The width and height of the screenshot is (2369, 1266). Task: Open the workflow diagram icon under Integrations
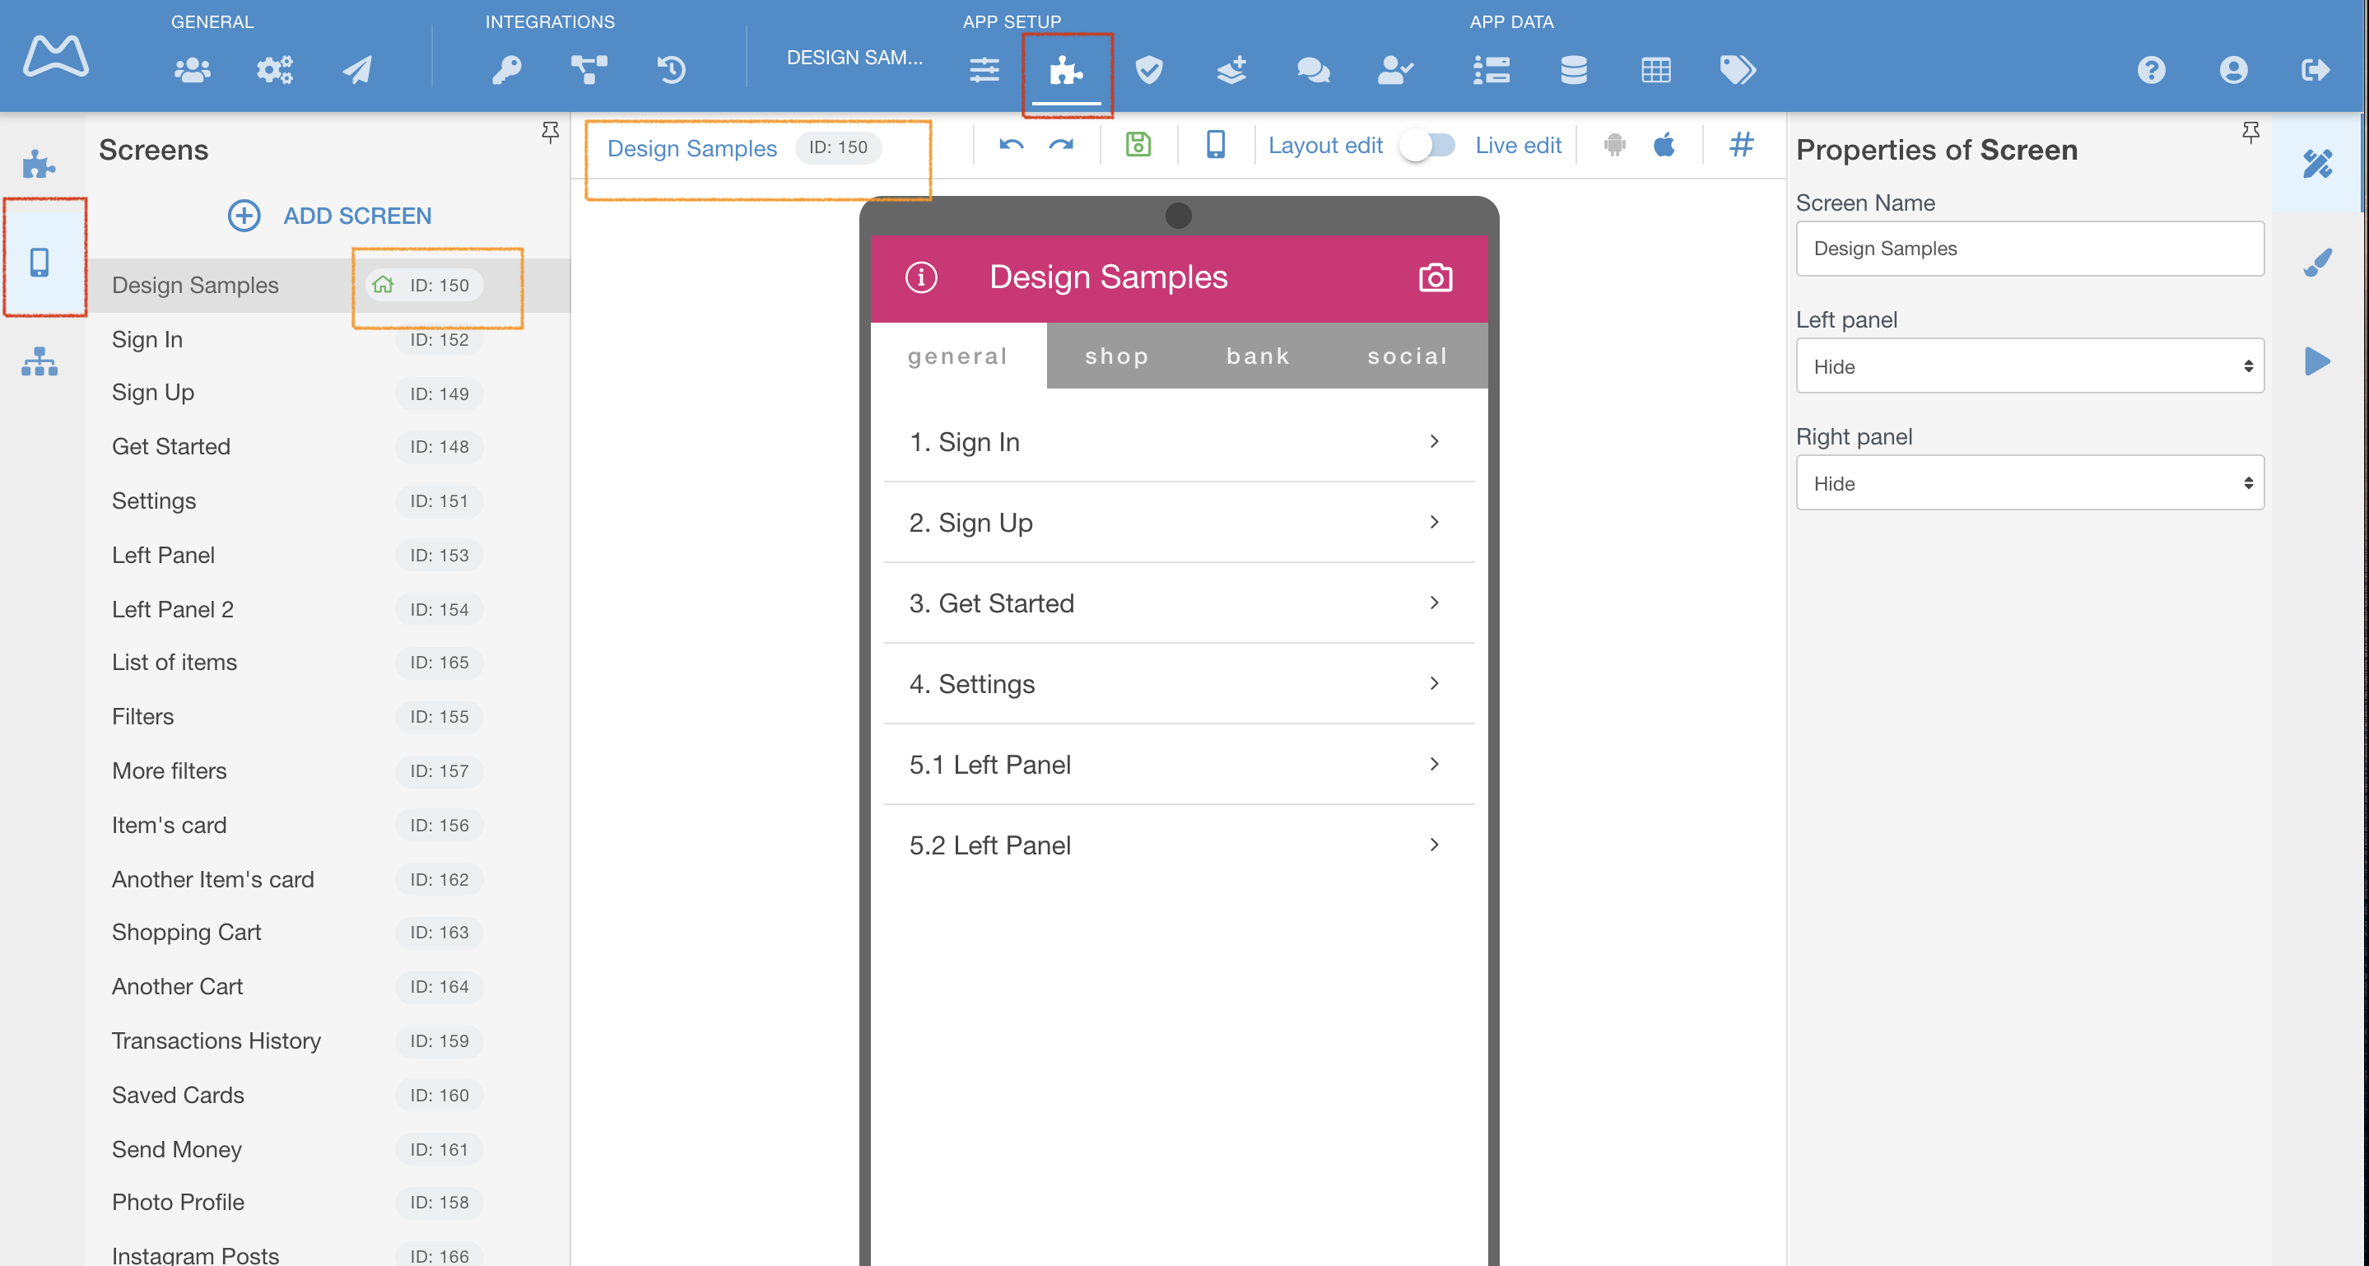click(x=589, y=70)
